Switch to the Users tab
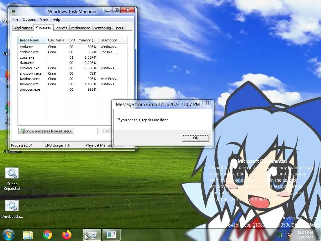The height and width of the screenshot is (241, 321). point(119,28)
